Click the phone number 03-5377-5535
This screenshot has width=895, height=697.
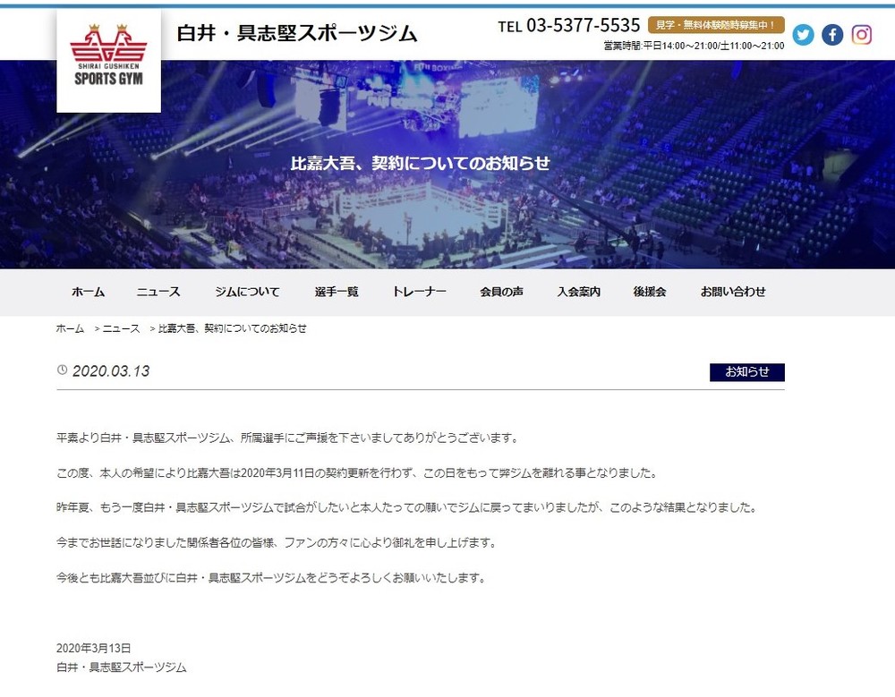click(x=583, y=26)
